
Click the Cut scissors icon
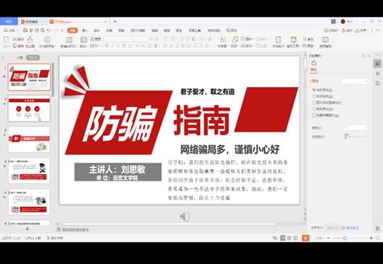[x=15, y=39]
